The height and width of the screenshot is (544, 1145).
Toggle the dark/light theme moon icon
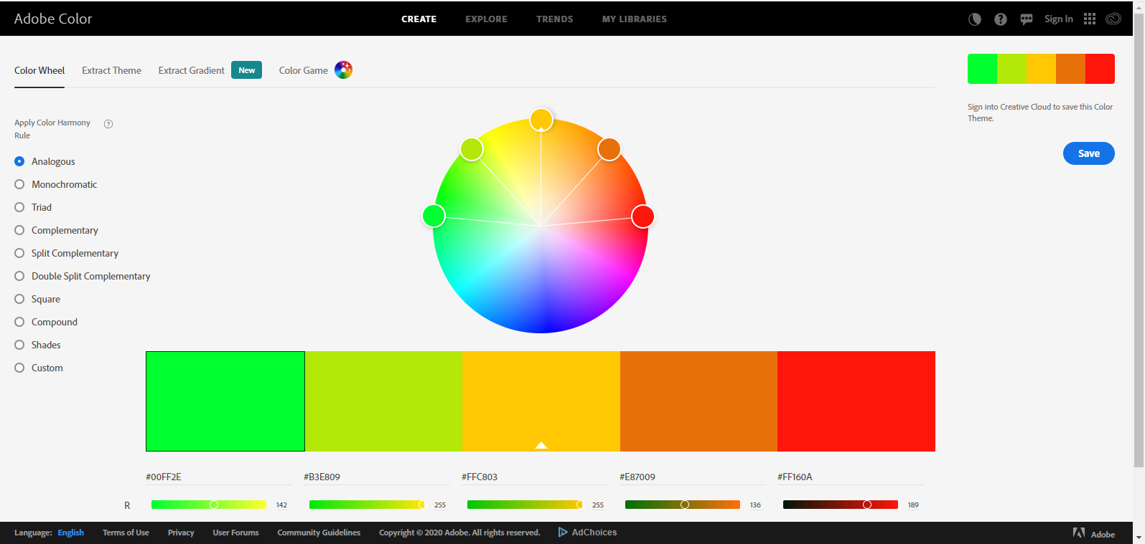(x=974, y=19)
